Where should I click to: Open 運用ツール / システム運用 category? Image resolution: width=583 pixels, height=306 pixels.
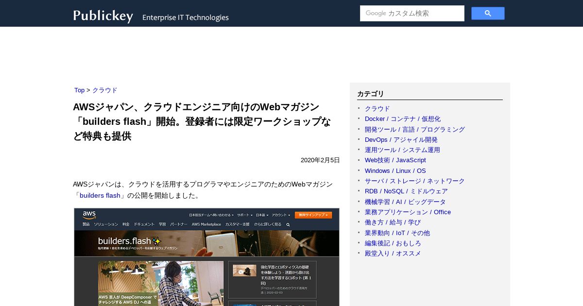click(x=402, y=150)
